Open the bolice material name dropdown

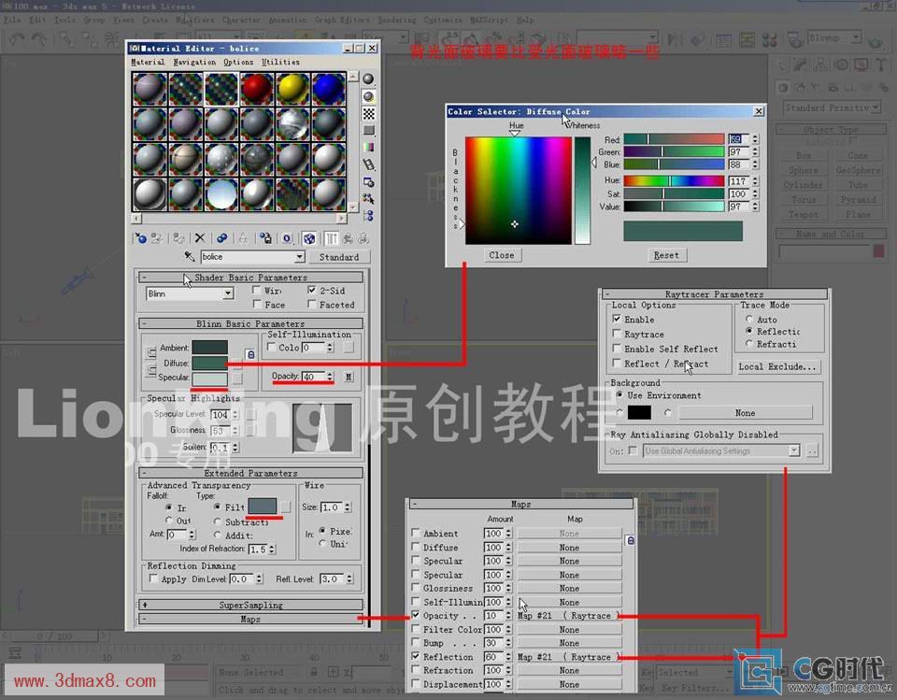click(x=299, y=257)
